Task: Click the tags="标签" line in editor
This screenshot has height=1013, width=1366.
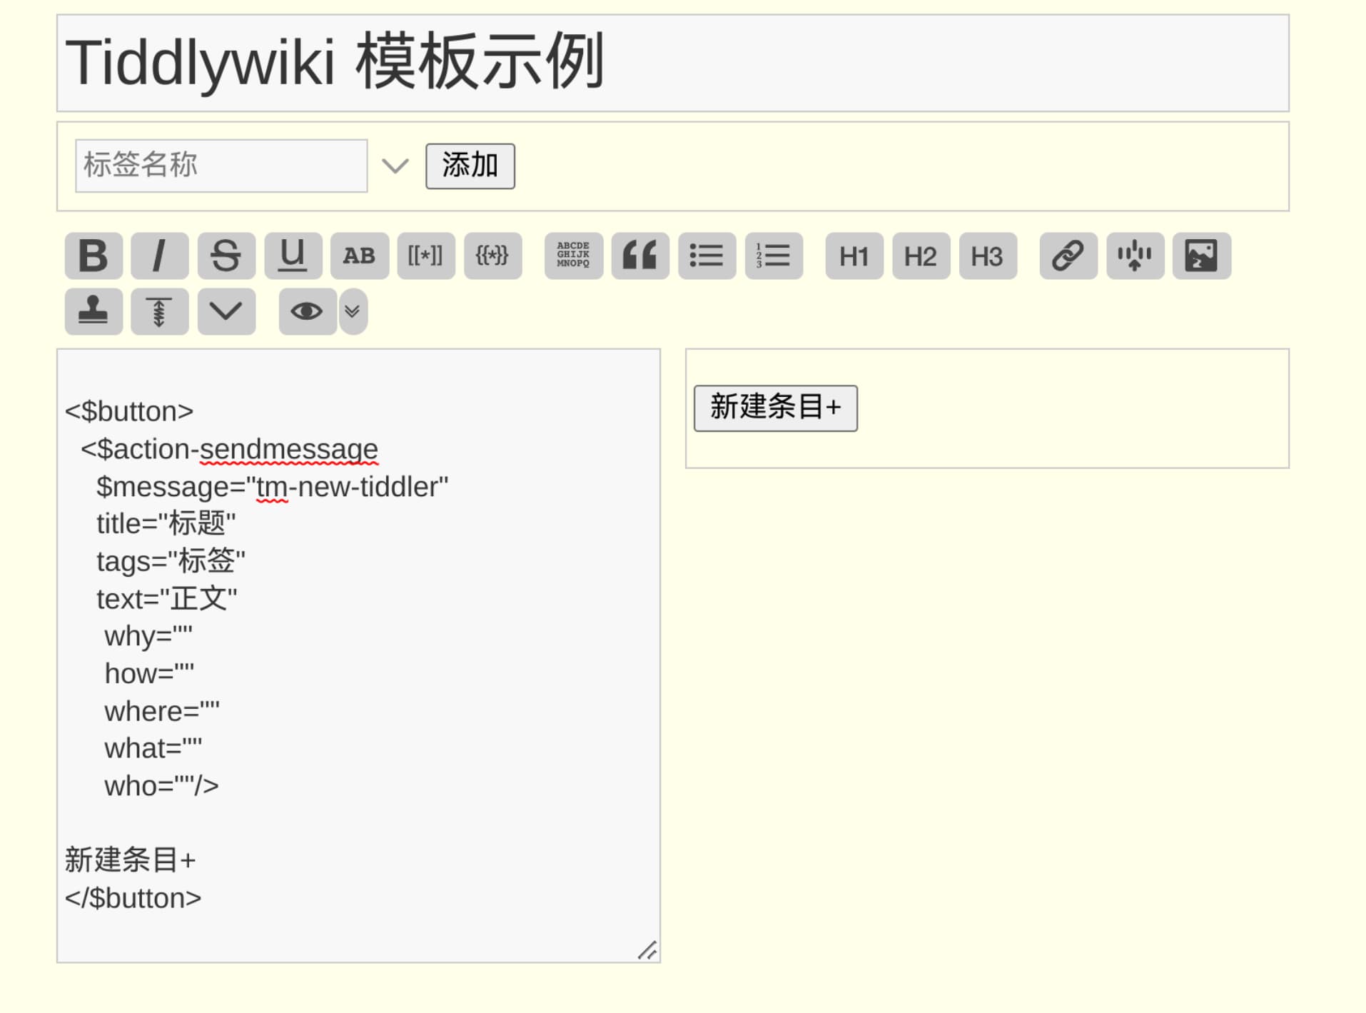Action: pos(171,561)
